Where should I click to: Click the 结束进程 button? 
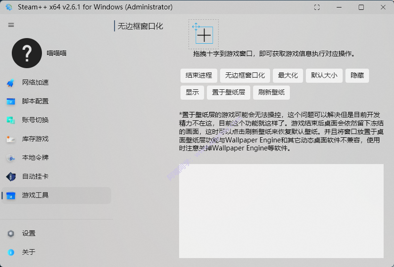[x=199, y=76]
